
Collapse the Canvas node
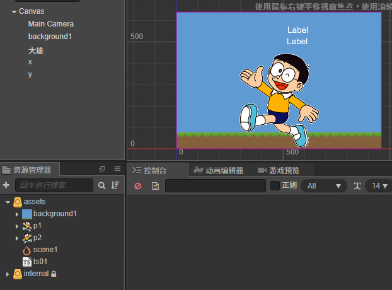[14, 12]
